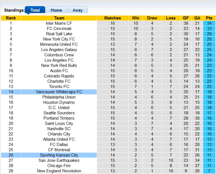Open the Houston Dynamo team page

[59, 102]
